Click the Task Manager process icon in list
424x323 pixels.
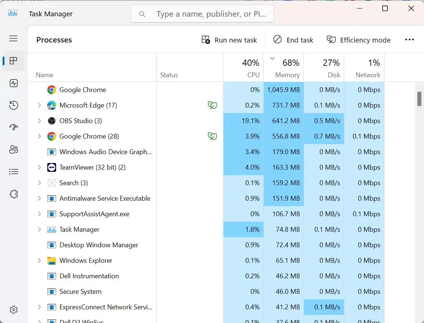51,229
